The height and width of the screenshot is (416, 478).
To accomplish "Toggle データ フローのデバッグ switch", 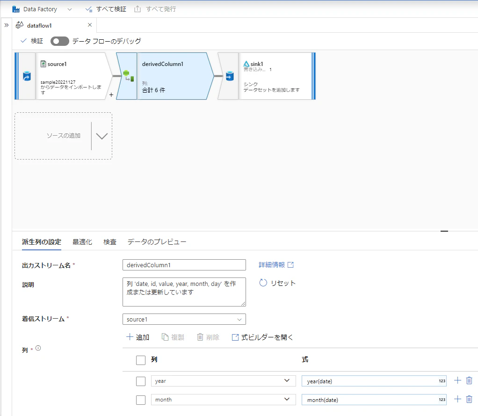I will tap(60, 41).
